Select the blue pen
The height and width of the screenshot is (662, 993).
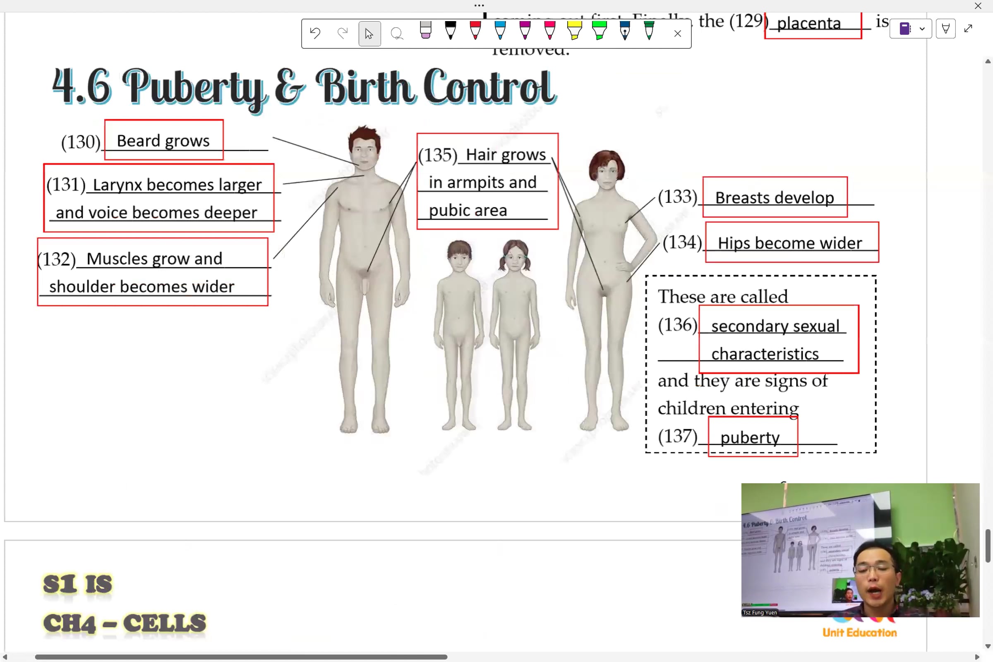(500, 30)
